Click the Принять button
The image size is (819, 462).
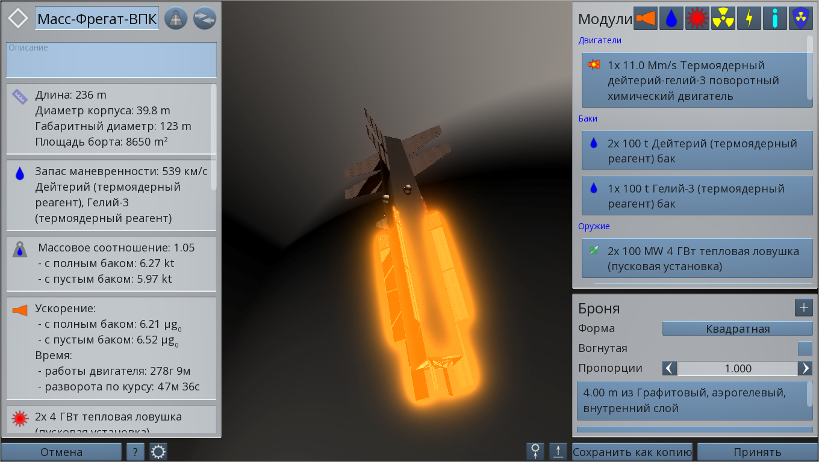coord(757,452)
